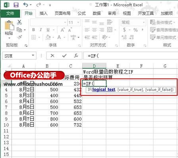Click inside the =IF( formula bar
The image size is (178, 158).
[x=131, y=56]
